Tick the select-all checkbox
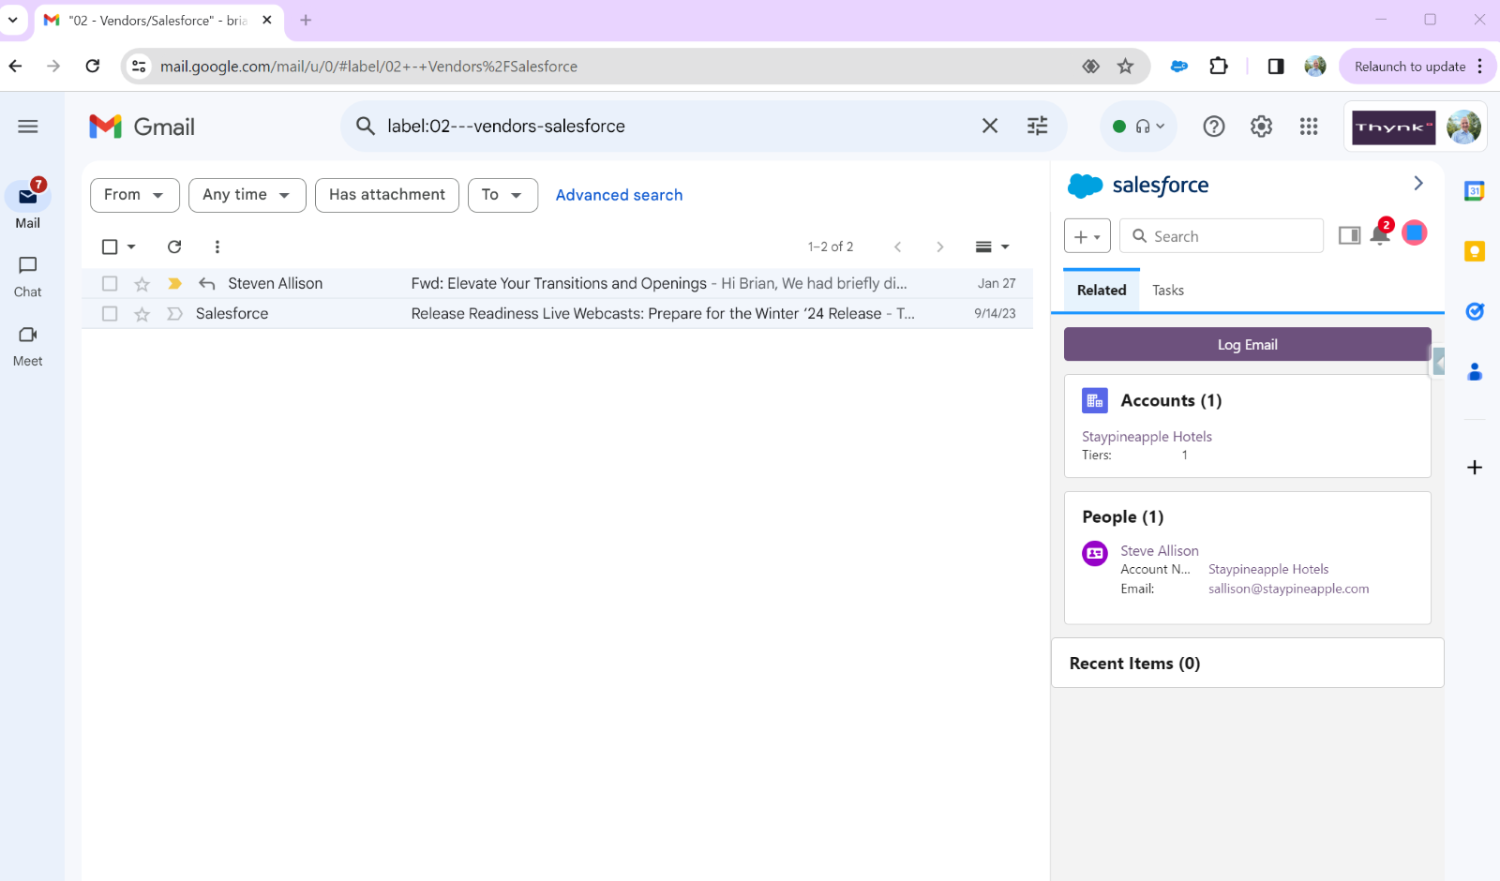 (x=110, y=246)
